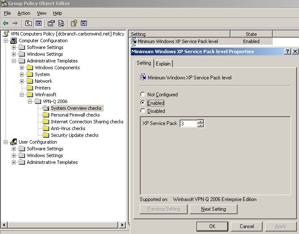Expand Software Settings under Computer Configuration
The height and width of the screenshot is (234, 299).
pyautogui.click(x=14, y=47)
